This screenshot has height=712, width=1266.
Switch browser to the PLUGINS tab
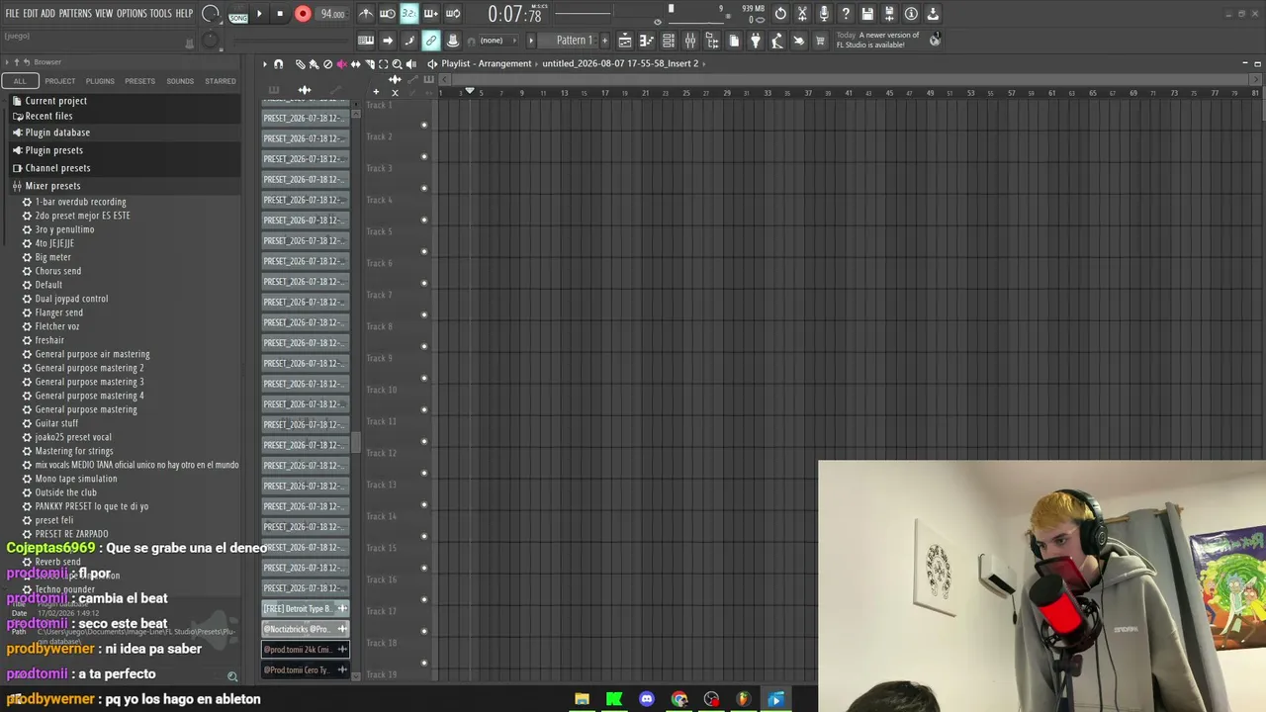click(100, 81)
